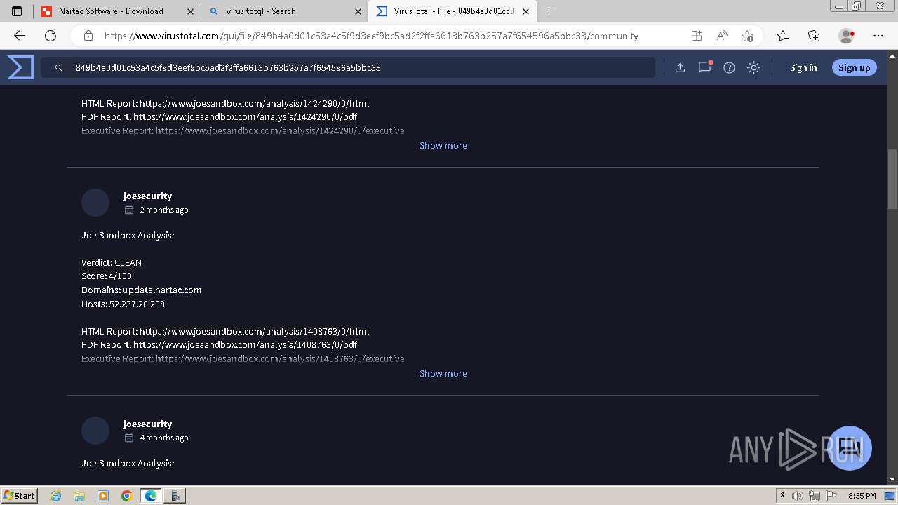Viewport: 898px width, 505px height.
Task: Open the Collections icon
Action: 814,36
